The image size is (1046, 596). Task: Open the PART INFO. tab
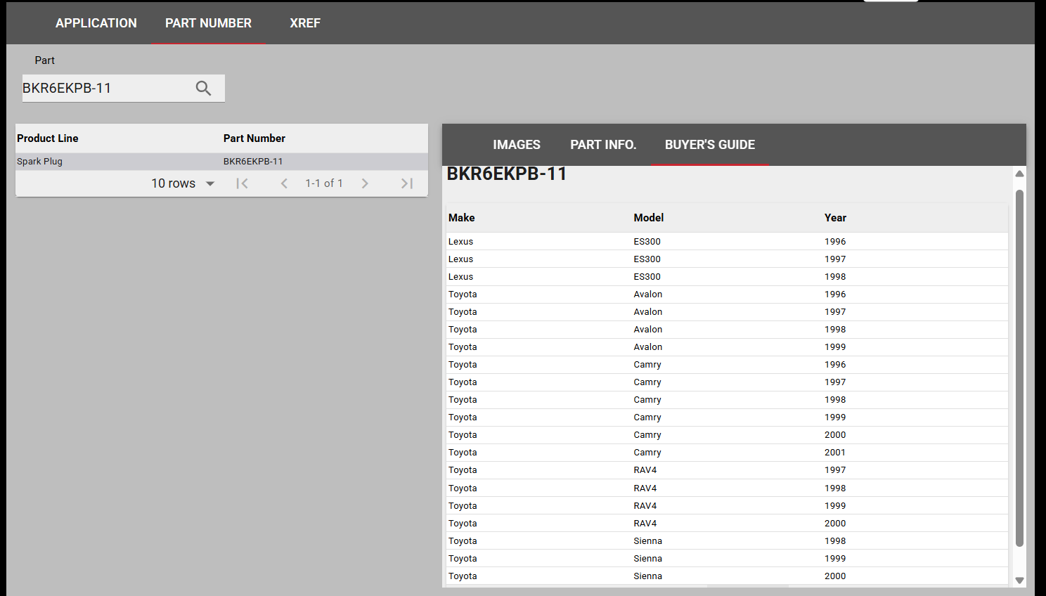coord(603,145)
